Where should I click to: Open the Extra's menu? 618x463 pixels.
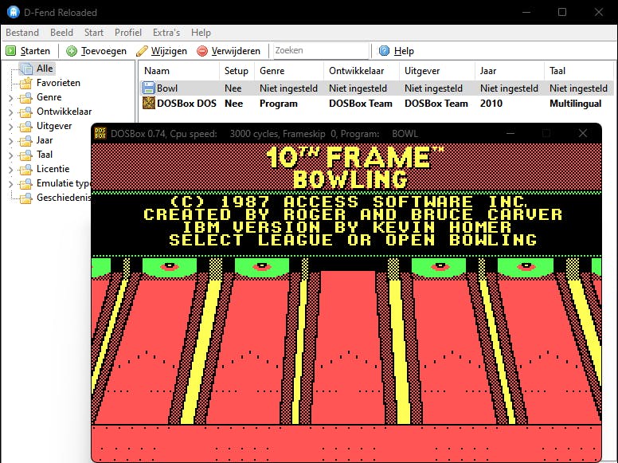click(166, 33)
